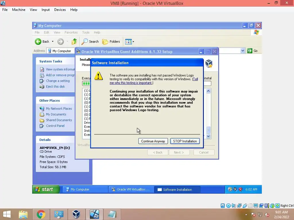This screenshot has width=294, height=220.
Task: Click the USB devices indicator icon
Action: click(x=245, y=206)
